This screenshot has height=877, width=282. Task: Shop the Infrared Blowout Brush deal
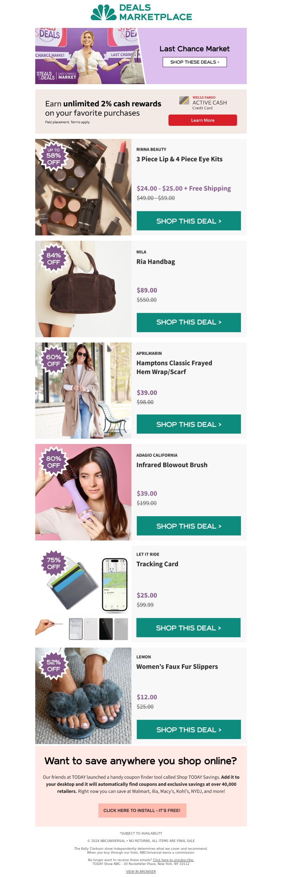coord(189,526)
